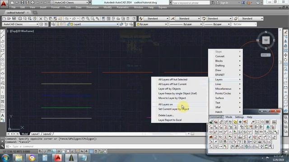The image size is (289, 162).
Task: Click the Cut scissors icon
Action: [x=41, y=18]
